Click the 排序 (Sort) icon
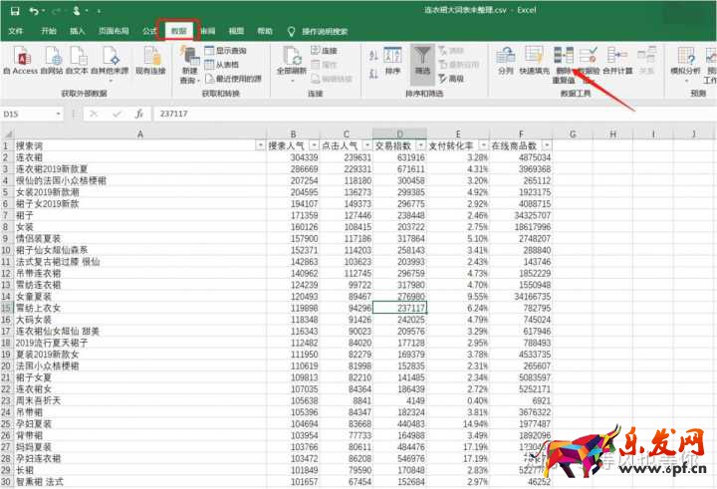Viewport: 717px width, 489px height. point(392,59)
